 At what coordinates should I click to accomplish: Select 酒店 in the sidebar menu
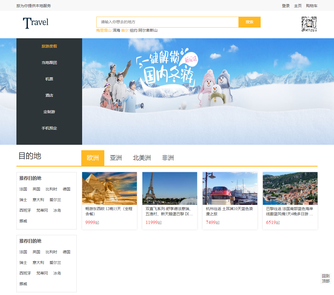point(49,95)
